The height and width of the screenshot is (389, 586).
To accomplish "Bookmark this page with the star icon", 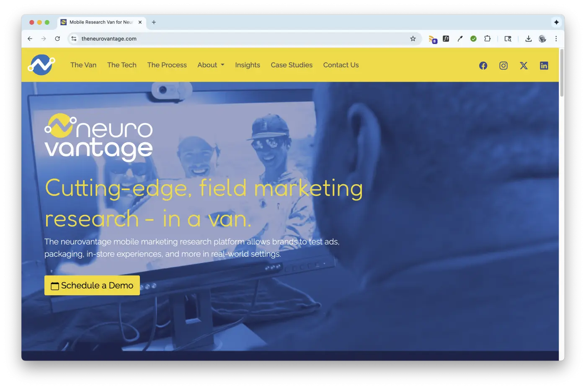I will pos(413,39).
